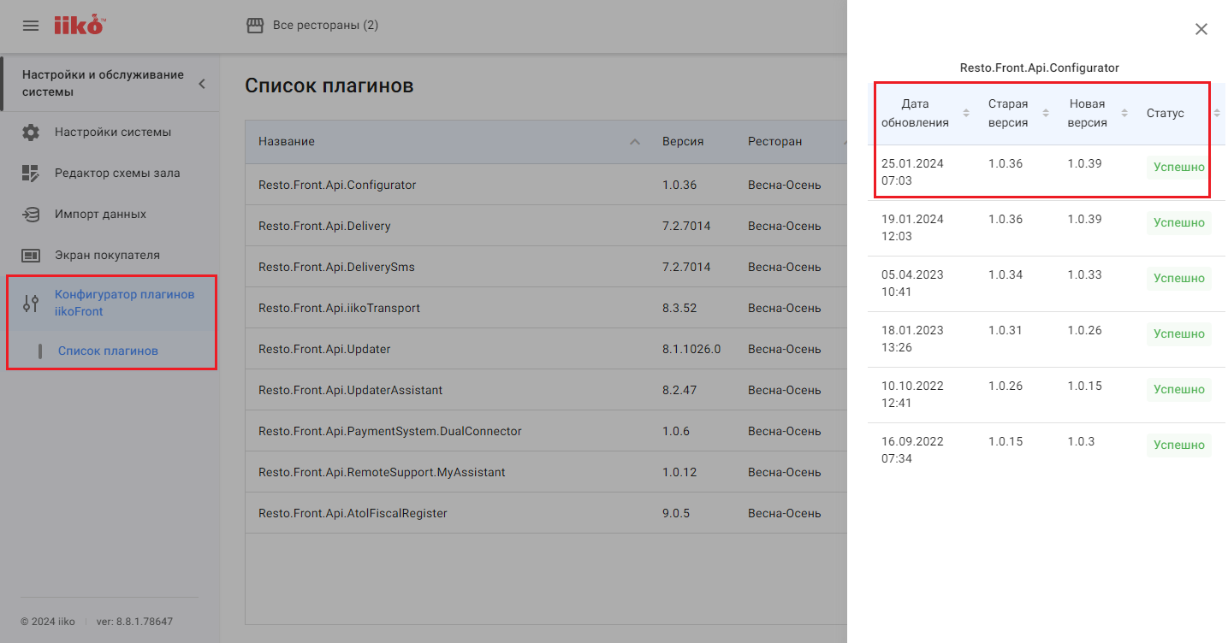1228x643 pixels.
Task: Open Список плагинов submenu item
Action: (x=108, y=351)
